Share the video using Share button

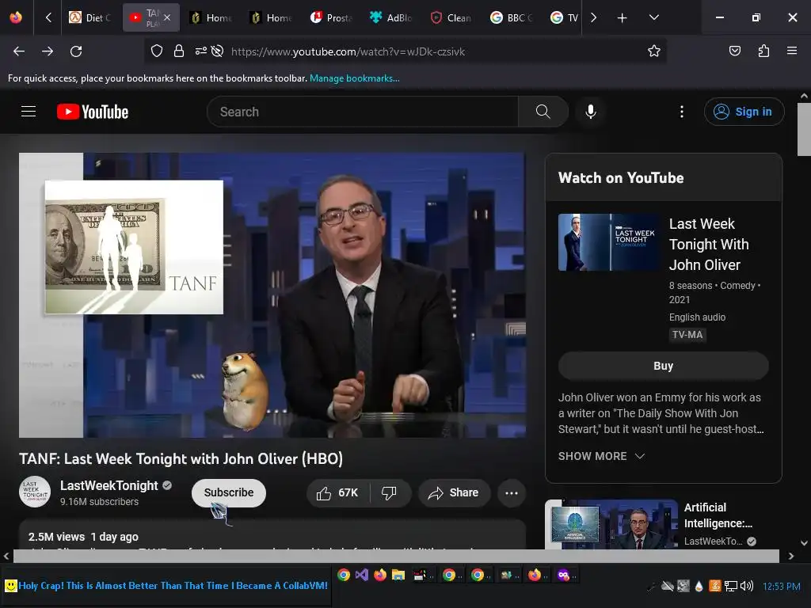[454, 492]
